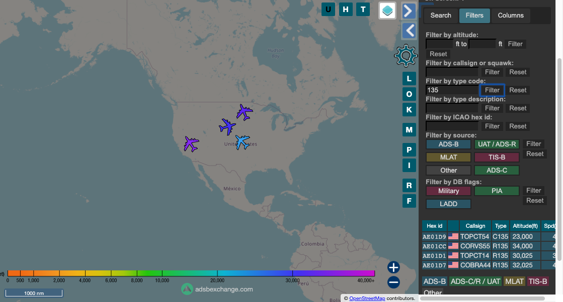Sort table by Callsign column
The image size is (563, 302).
click(x=475, y=226)
